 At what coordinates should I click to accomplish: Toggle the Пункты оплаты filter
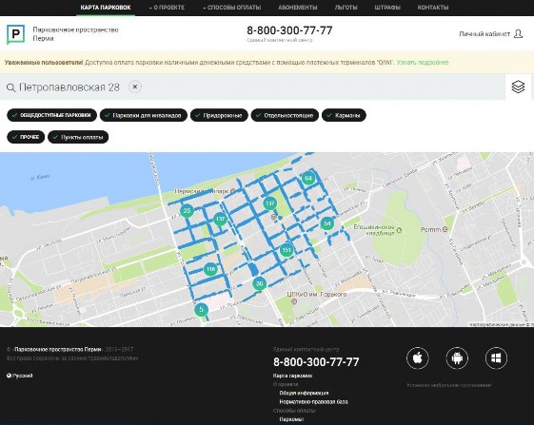tap(78, 137)
